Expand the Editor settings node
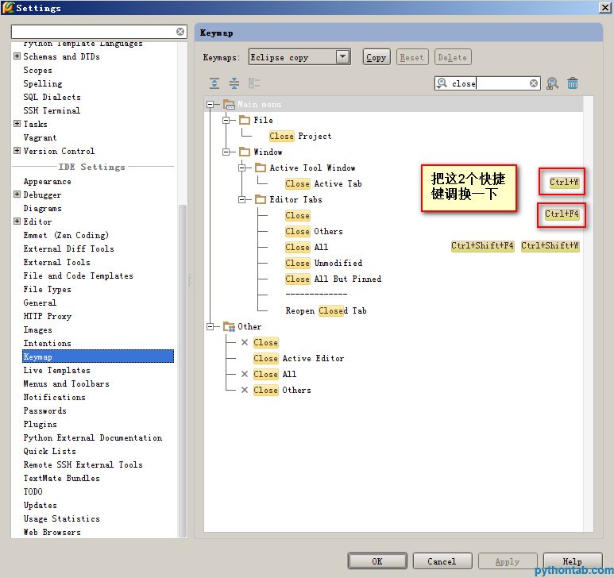This screenshot has width=614, height=578. point(17,221)
